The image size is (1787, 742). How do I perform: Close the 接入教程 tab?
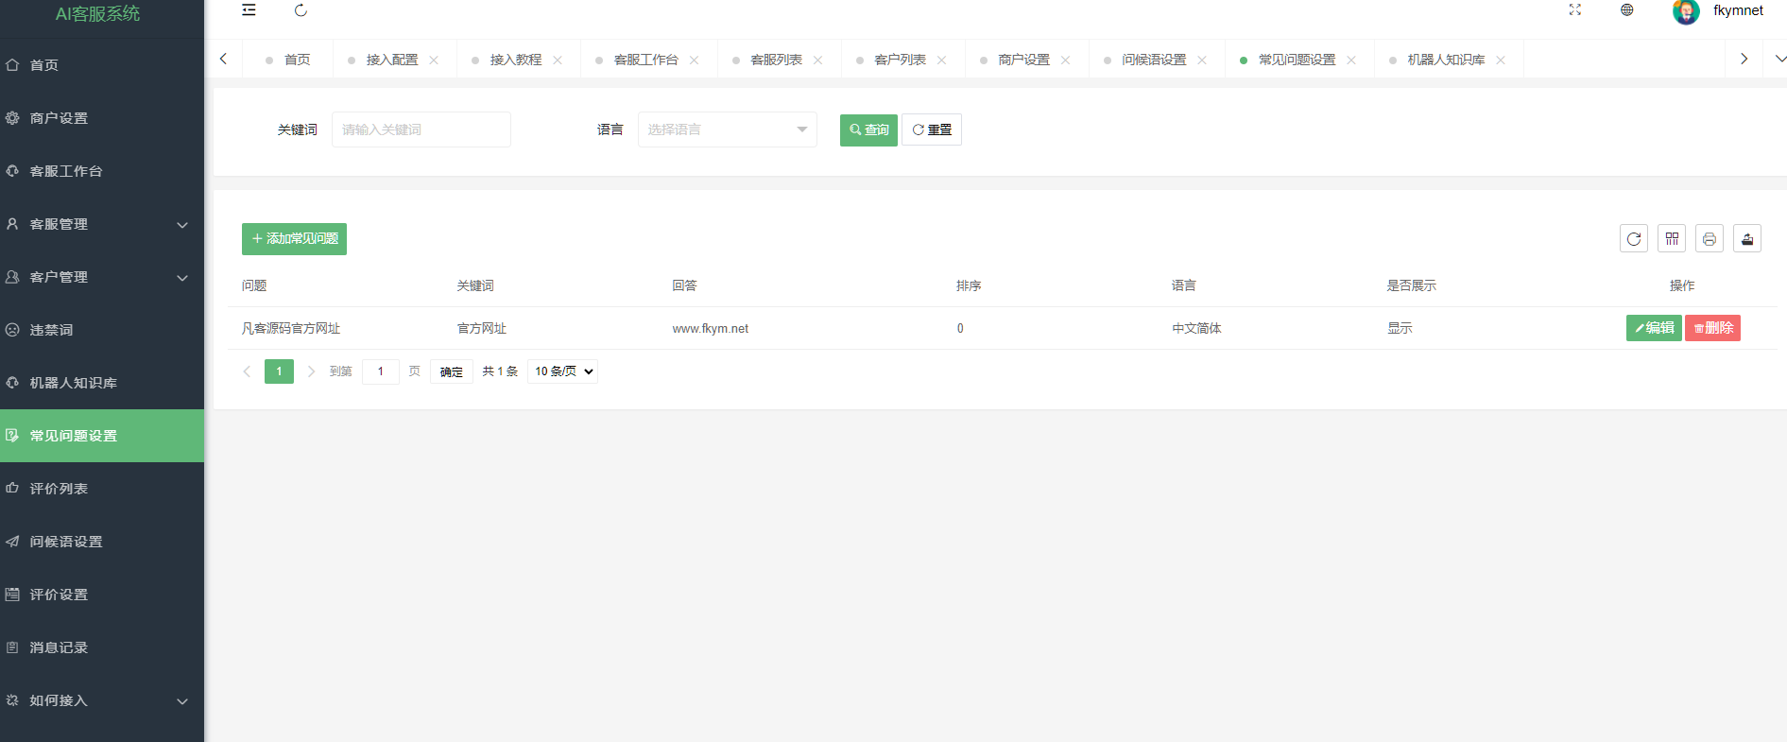[558, 60]
